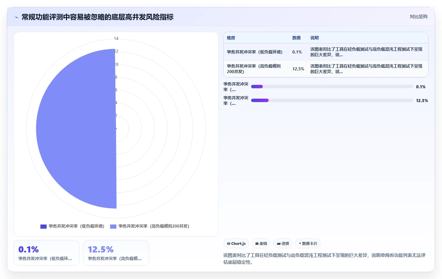Viewport: 442px width, 279px height.
Task: Click the 12.5% data card
Action: 116,253
